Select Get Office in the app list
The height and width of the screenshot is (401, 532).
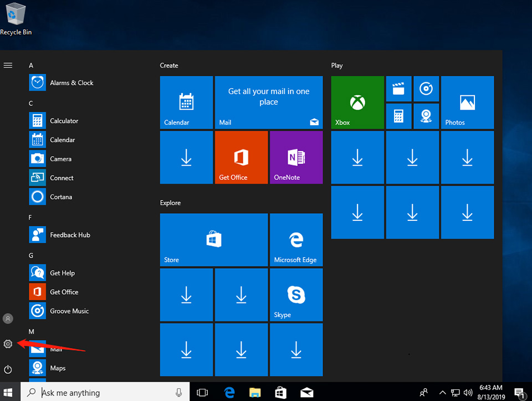54,292
